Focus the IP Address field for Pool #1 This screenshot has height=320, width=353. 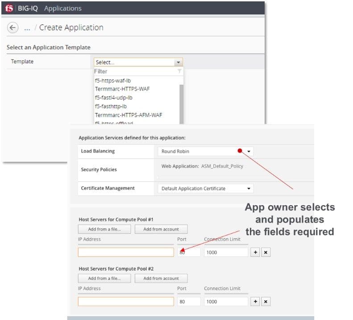(x=126, y=253)
